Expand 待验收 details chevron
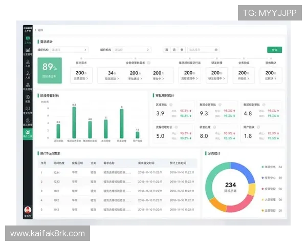 248,78
